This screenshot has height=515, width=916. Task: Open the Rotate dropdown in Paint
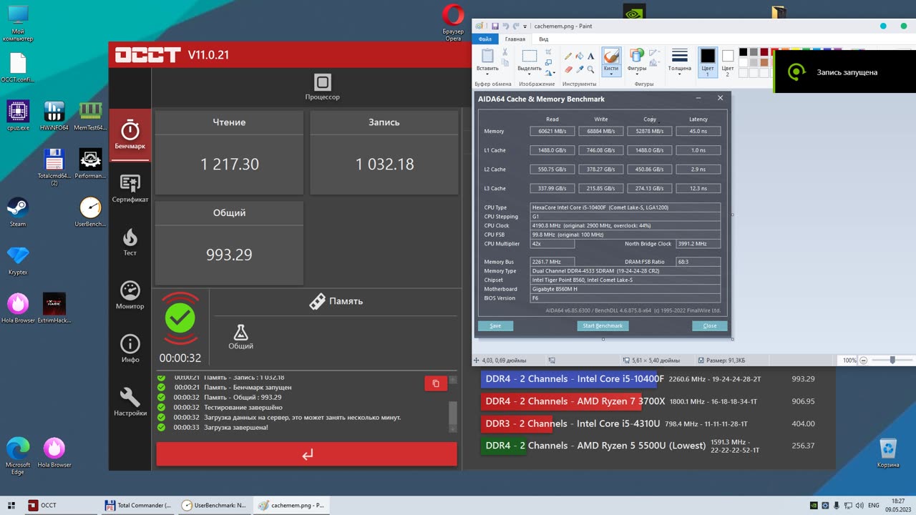coord(550,72)
